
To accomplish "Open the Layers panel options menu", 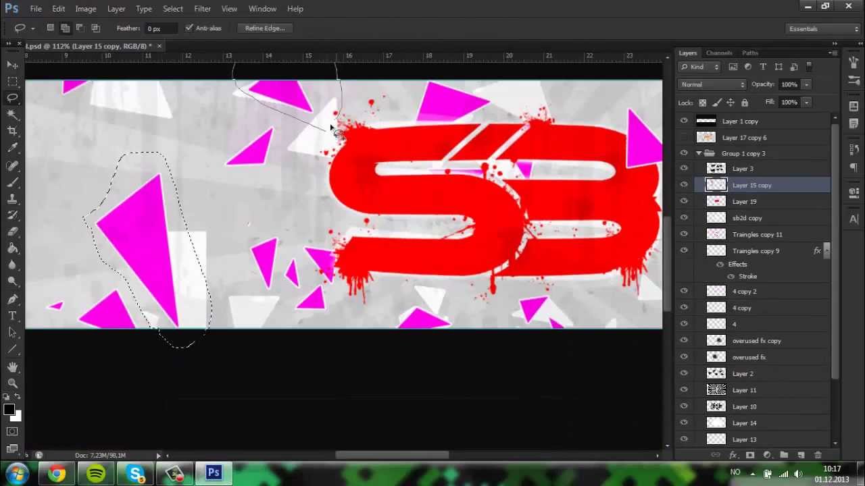I will tap(833, 53).
